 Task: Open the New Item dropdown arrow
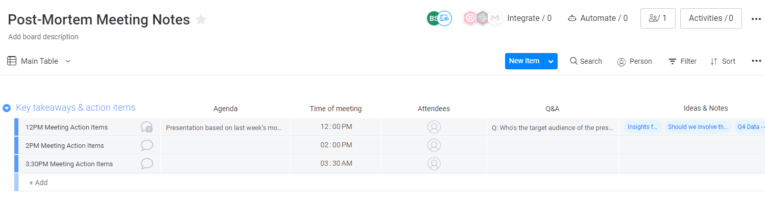(x=551, y=61)
